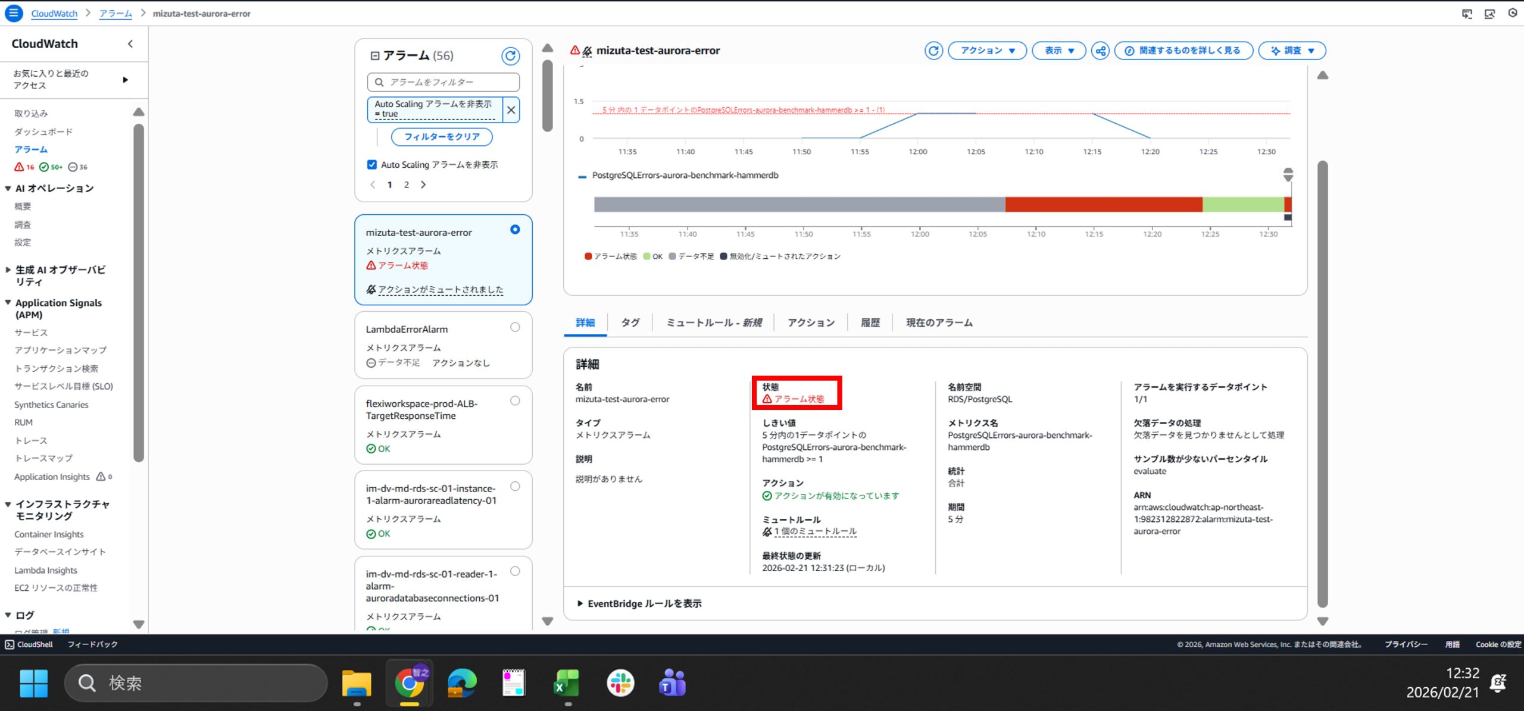Collapse the CloudWatch sidebar with the chevron
Image resolution: width=1524 pixels, height=711 pixels.
click(x=130, y=44)
